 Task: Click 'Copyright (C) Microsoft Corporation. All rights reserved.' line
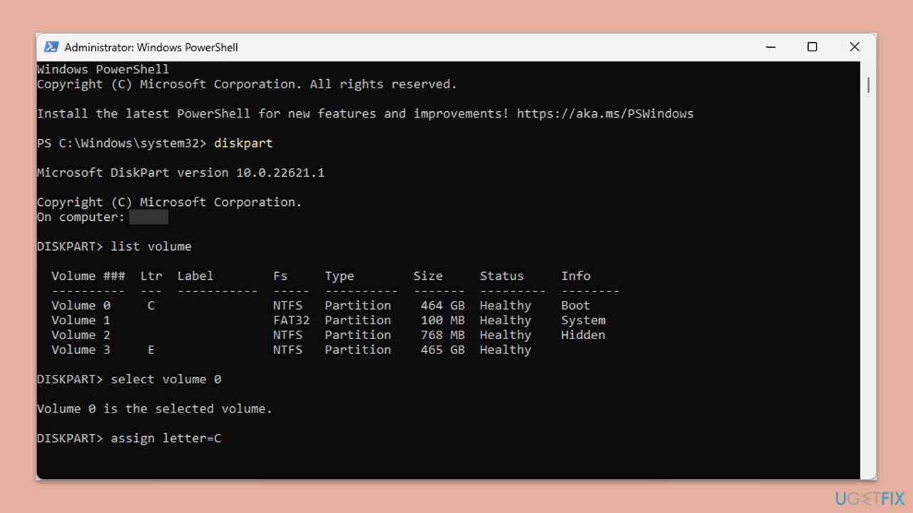coord(247,84)
